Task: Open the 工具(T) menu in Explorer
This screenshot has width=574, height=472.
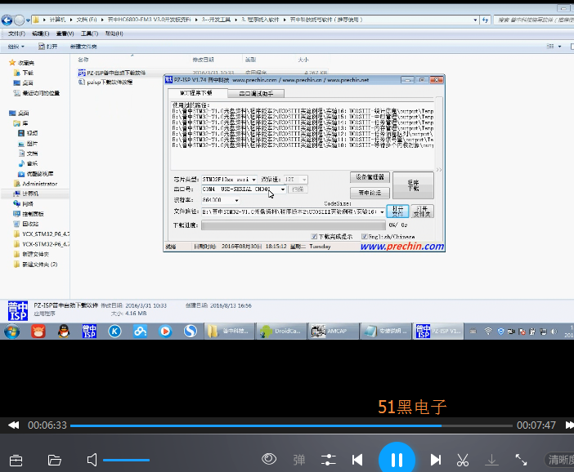Action: [89, 33]
